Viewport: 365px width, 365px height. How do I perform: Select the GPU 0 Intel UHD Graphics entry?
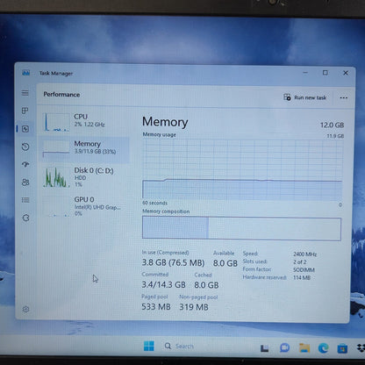point(84,206)
